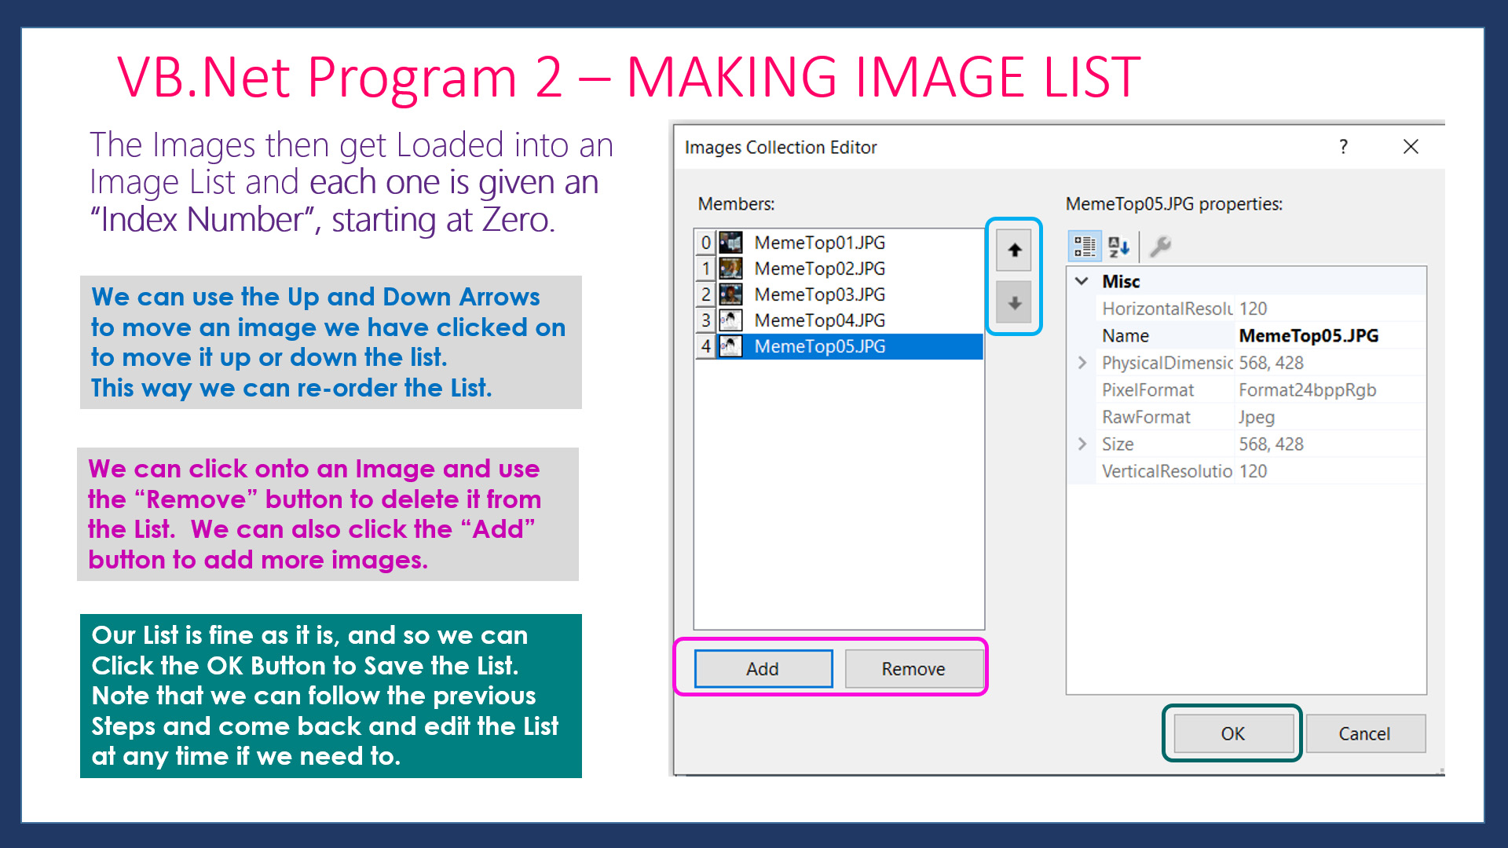Expand the PhysicalDimension property

(1082, 363)
